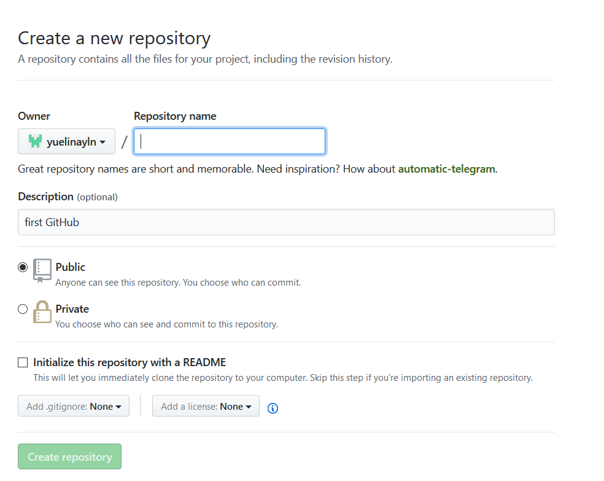Image resolution: width=604 pixels, height=481 pixels.
Task: Focus the Repository name input field
Action: [230, 141]
